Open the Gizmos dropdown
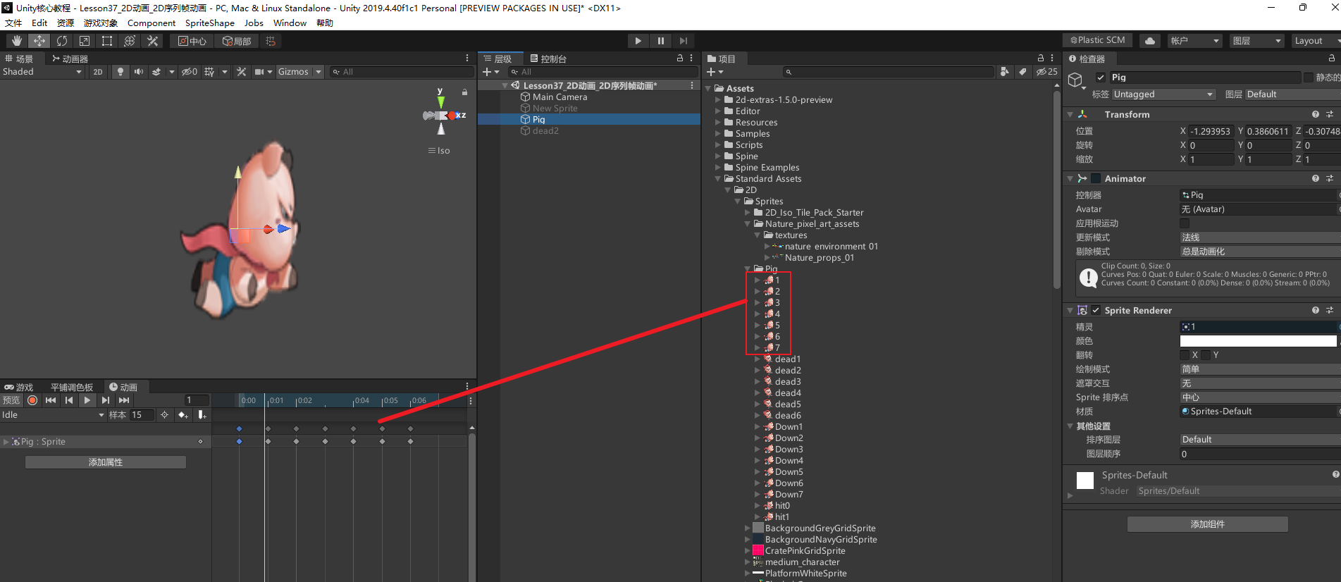 [299, 72]
